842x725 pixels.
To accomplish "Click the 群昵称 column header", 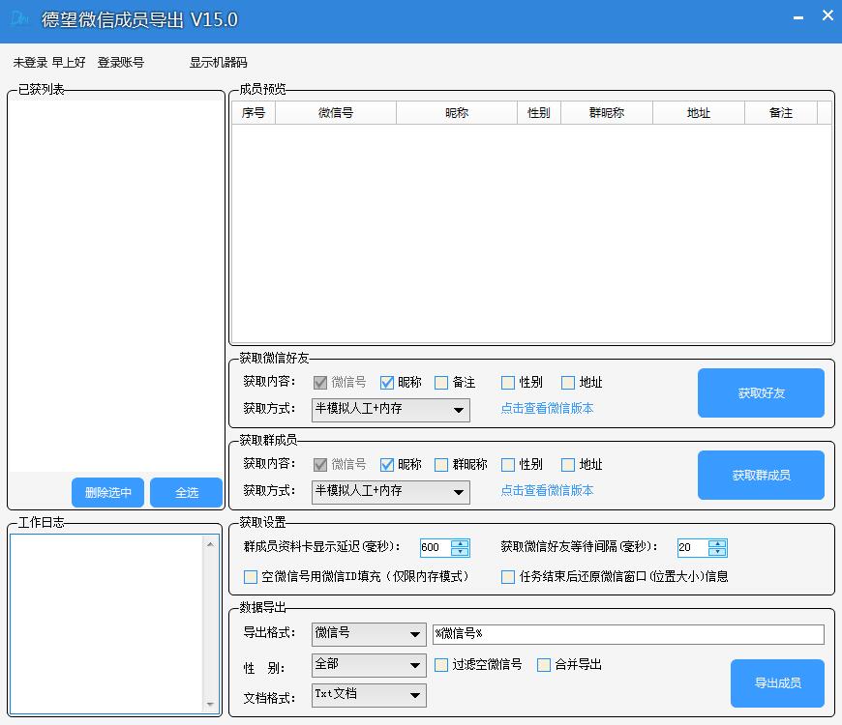I will (607, 112).
